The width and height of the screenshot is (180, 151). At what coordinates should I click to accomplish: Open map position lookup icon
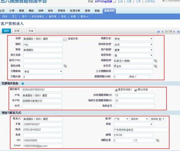click(x=158, y=140)
